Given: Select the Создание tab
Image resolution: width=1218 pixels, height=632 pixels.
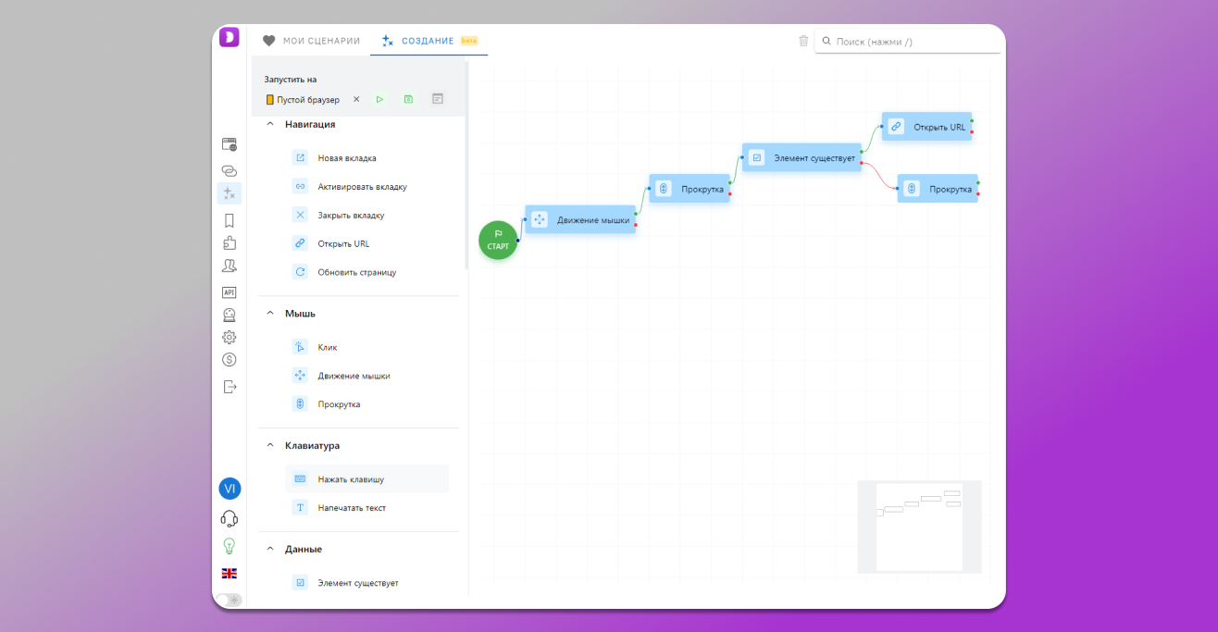Looking at the screenshot, I should pos(428,41).
